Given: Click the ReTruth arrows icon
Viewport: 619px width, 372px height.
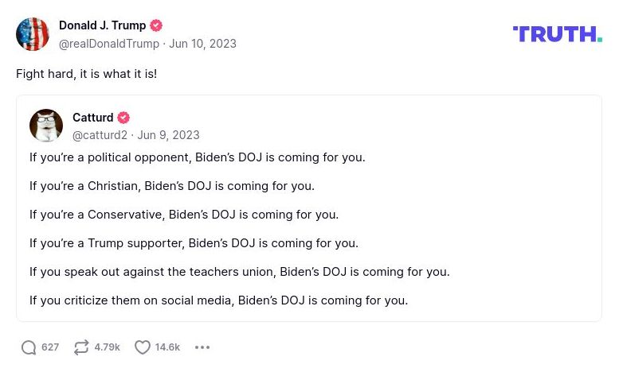Looking at the screenshot, I should (x=81, y=347).
